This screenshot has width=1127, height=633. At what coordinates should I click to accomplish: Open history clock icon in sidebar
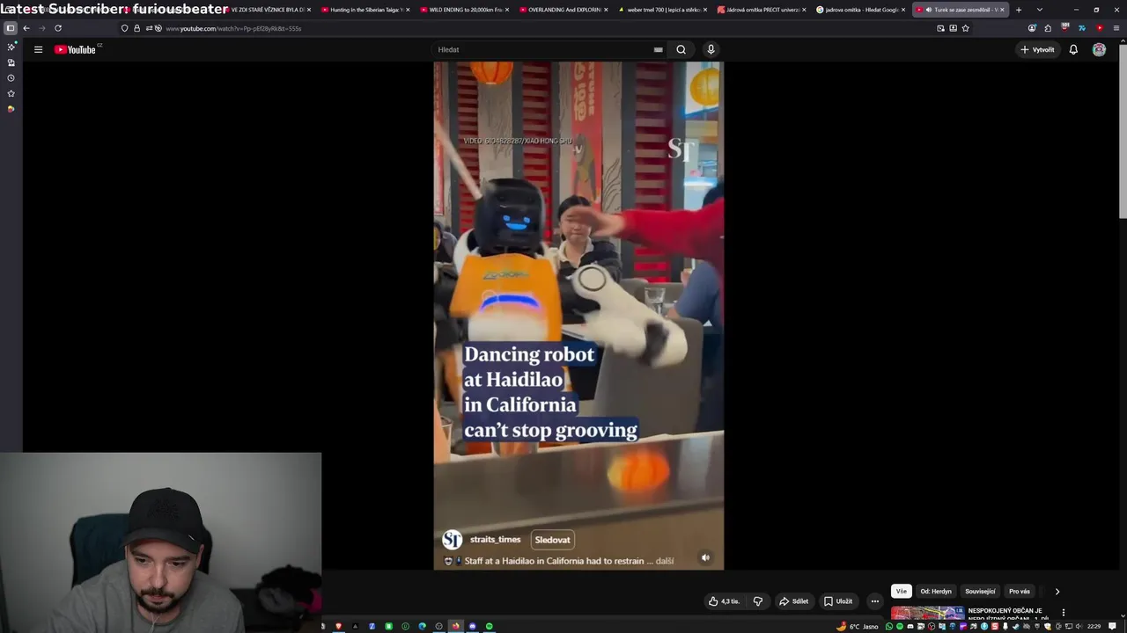[11, 77]
